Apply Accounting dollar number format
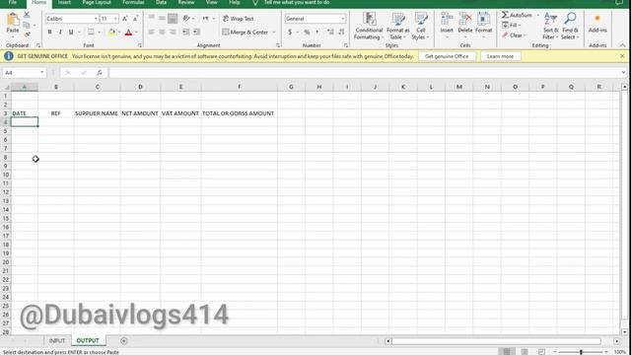 pyautogui.click(x=290, y=32)
